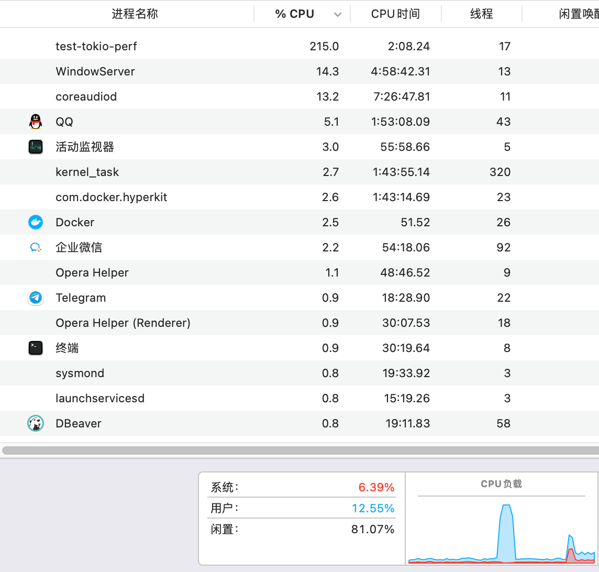This screenshot has height=572, width=599.
Task: Sort by CPU 时间 column header
Action: click(x=395, y=14)
